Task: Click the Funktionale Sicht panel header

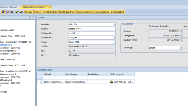Action: pyautogui.click(x=112, y=70)
